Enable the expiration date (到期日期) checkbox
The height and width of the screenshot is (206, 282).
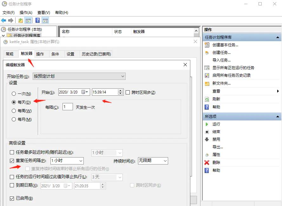coord(12,185)
